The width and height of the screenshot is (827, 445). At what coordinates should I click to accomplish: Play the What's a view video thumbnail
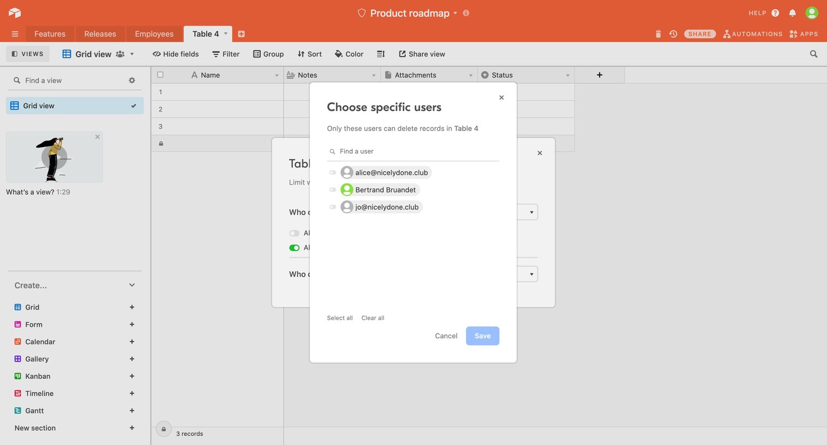(x=54, y=157)
